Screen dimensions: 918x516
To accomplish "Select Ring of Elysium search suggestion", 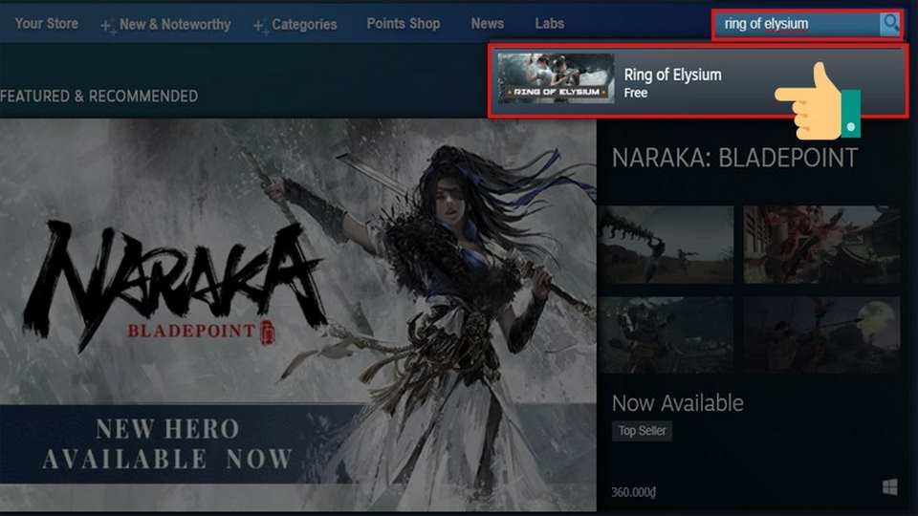I will 698,81.
